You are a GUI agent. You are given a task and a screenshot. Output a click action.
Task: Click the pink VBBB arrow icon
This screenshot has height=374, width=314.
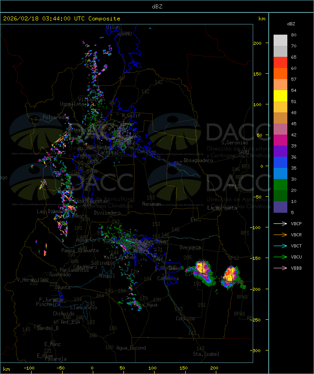click(280, 268)
